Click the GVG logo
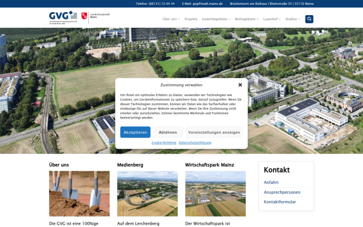 point(63,18)
